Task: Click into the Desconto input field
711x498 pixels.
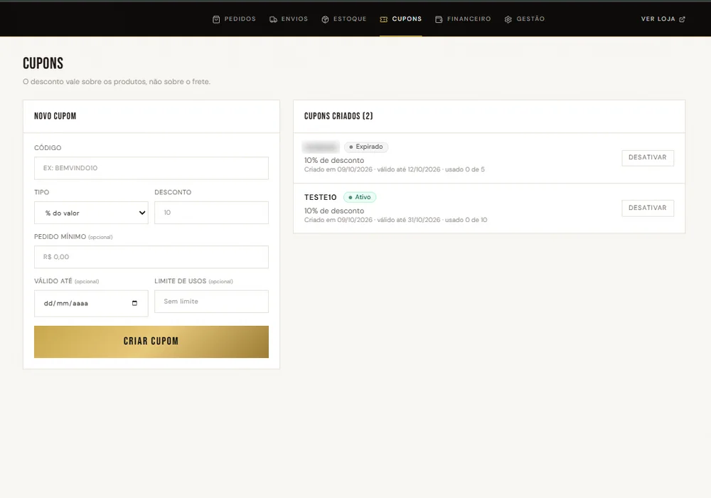Action: (211, 213)
